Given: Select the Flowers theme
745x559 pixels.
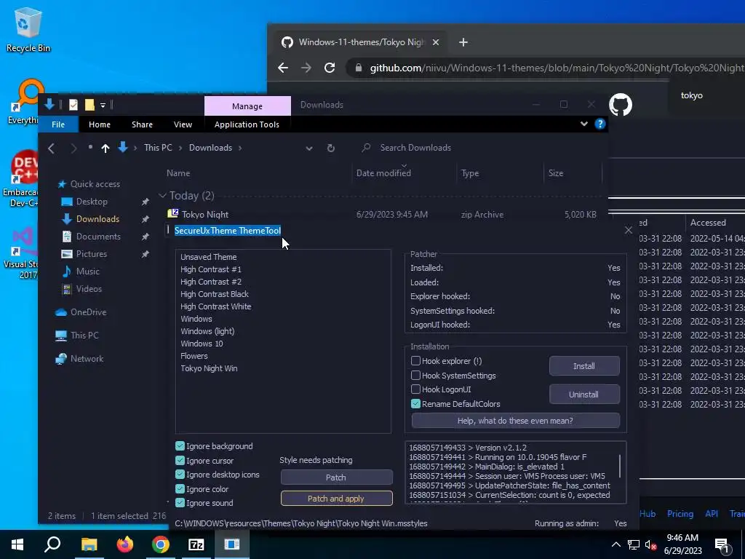Looking at the screenshot, I should click(194, 356).
